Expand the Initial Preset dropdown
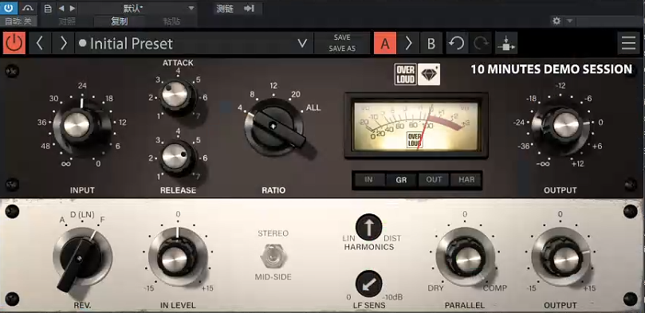 pyautogui.click(x=302, y=43)
